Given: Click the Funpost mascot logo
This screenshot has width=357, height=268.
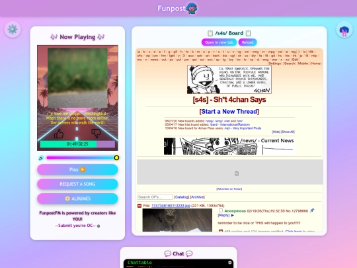Looking at the screenshot, I should coord(192,9).
